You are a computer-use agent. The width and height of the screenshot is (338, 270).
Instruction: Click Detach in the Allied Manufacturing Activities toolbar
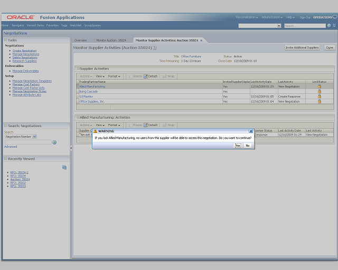click(x=151, y=125)
